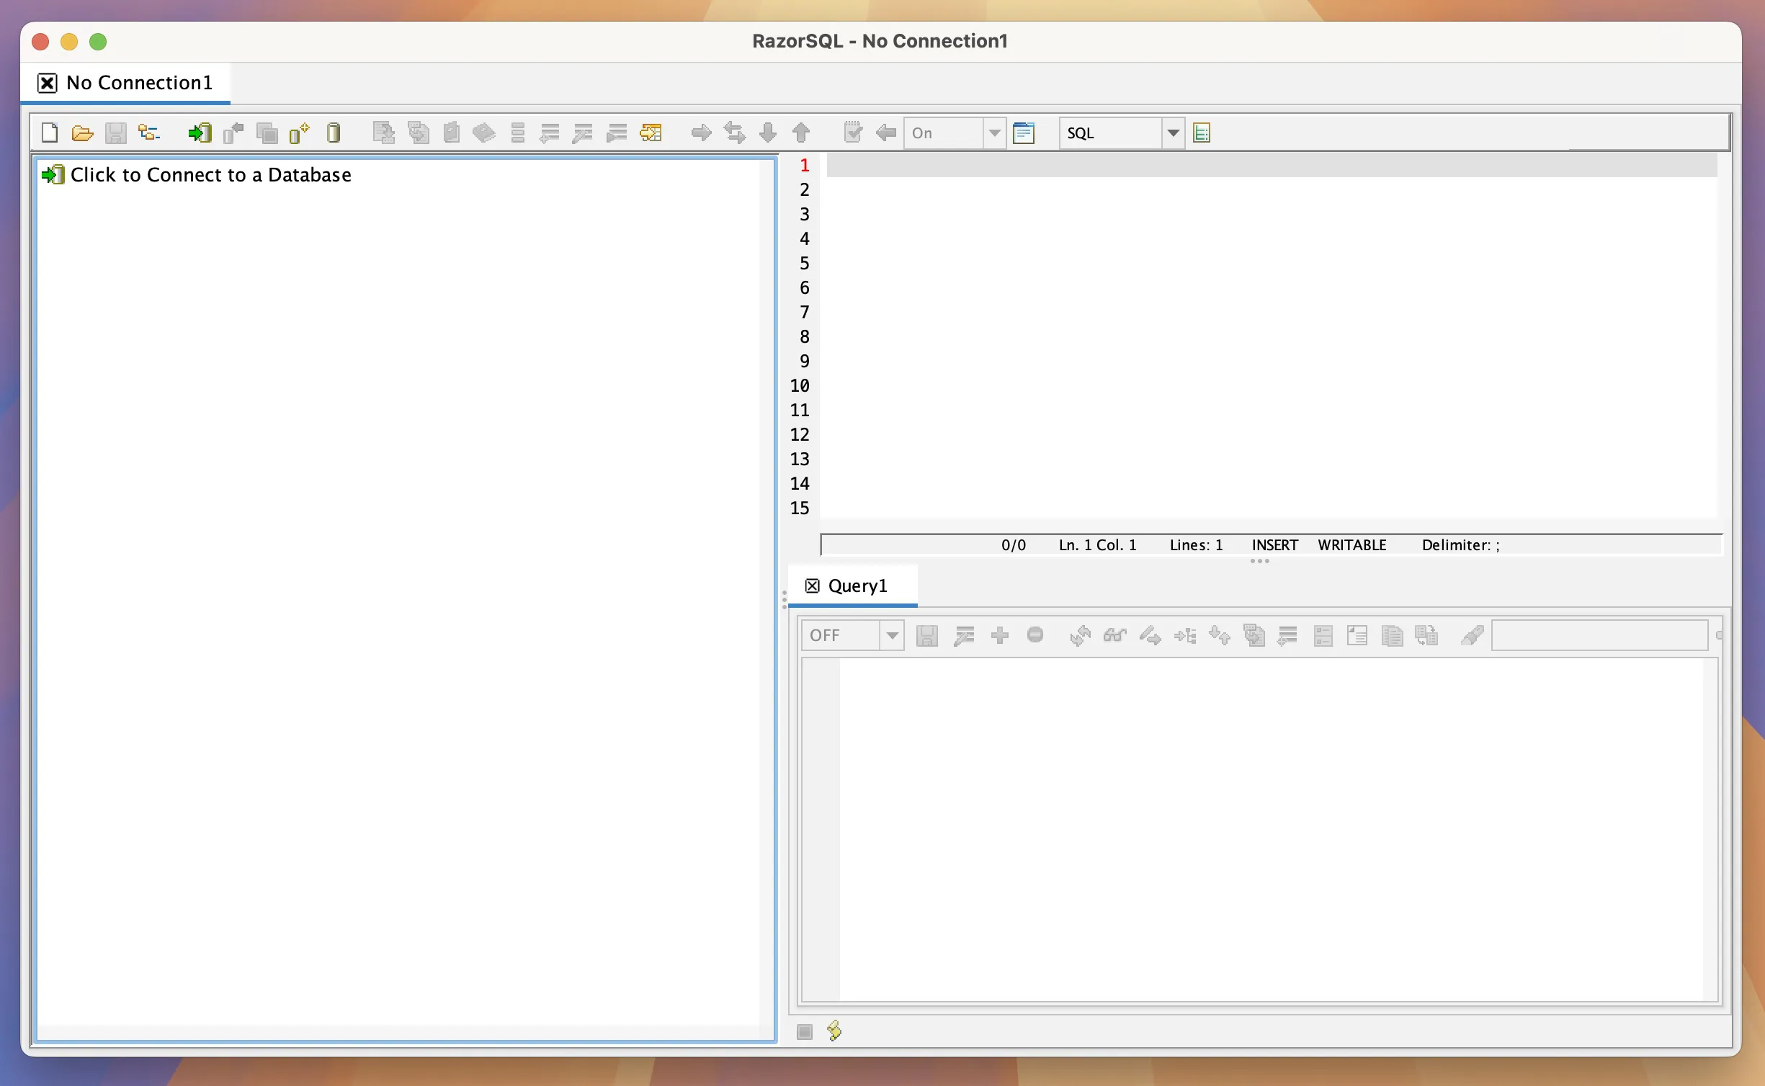Click the pencil with arrow icon in results toolbar
This screenshot has width=1765, height=1086.
coord(1150,635)
